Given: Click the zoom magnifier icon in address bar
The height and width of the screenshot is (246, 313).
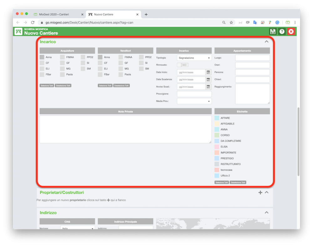Looking at the screenshot, I should pos(224,22).
